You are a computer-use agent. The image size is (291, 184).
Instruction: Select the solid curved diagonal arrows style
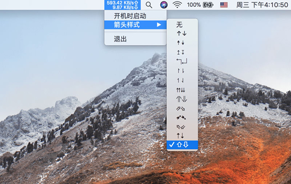(182, 118)
